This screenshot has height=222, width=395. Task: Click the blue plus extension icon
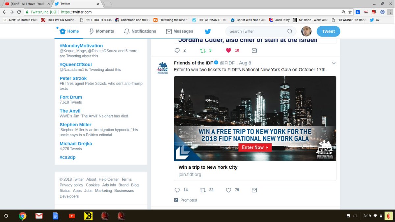pyautogui.click(x=358, y=12)
